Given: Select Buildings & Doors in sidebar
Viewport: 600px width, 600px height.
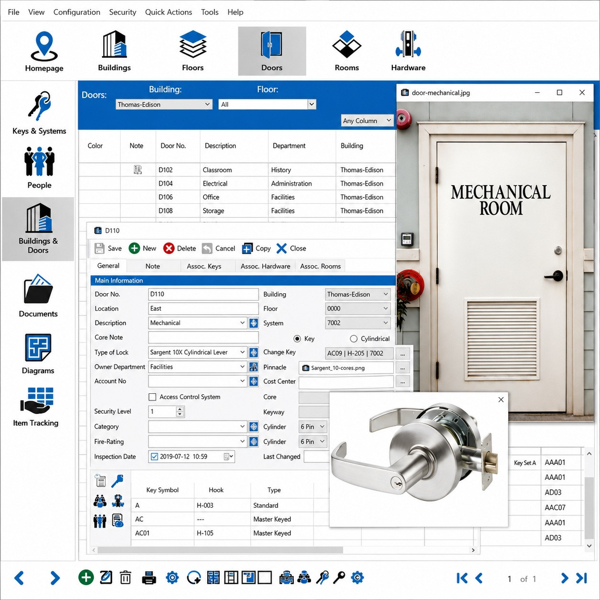Looking at the screenshot, I should click(38, 229).
